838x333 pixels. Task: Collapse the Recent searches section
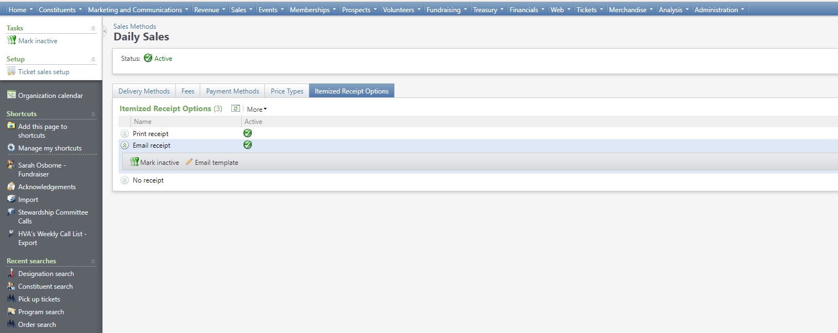coord(93,261)
